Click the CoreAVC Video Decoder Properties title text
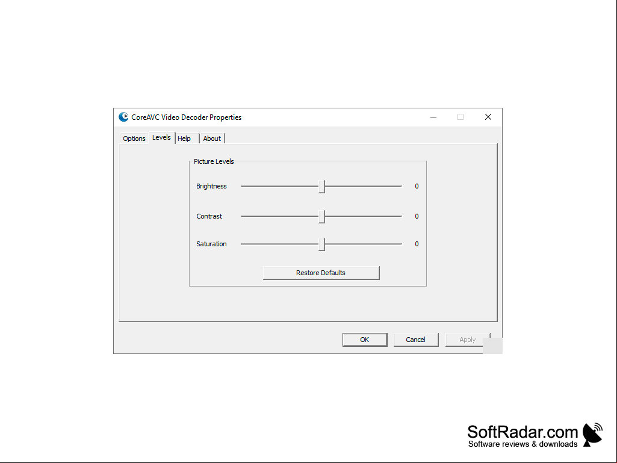 187,117
